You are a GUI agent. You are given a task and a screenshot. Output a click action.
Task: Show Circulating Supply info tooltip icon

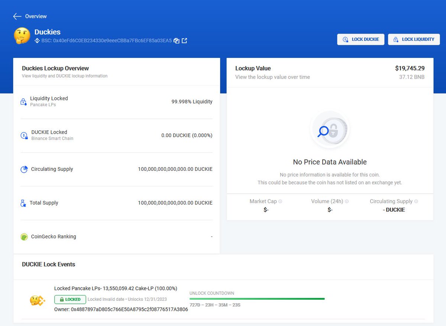point(416,201)
